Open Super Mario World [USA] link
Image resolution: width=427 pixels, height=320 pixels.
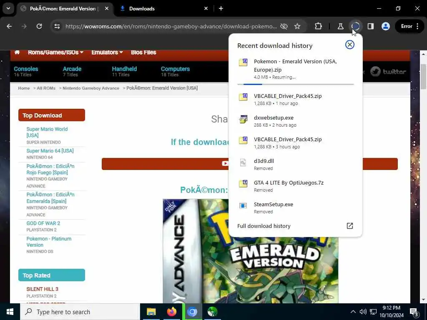click(47, 132)
